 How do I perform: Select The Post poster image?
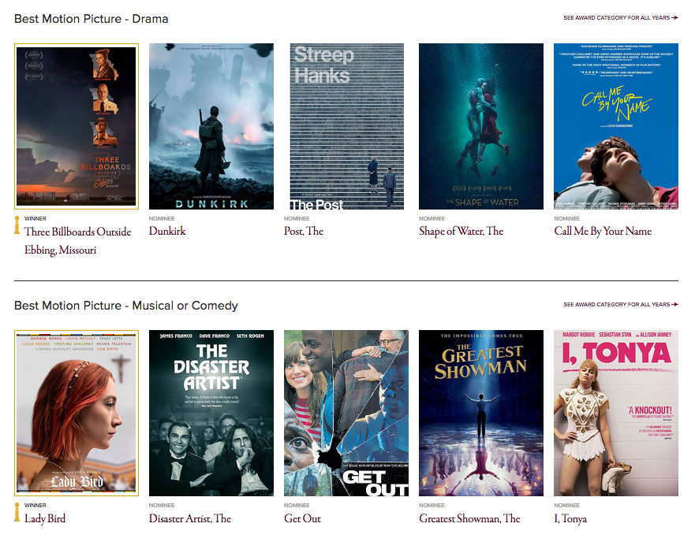tap(346, 126)
